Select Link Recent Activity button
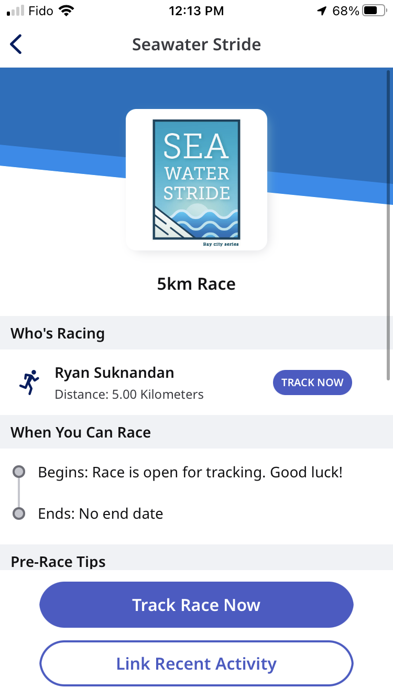Screen dimensions: 393x699 pos(196,664)
